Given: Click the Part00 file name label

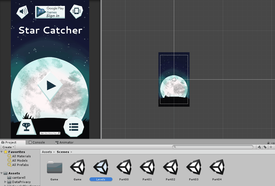Looking at the screenshot, I should 124,179.
